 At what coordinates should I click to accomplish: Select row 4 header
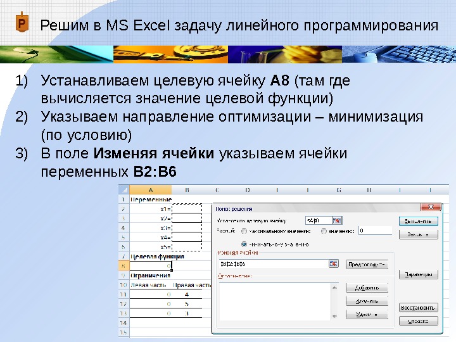[123, 228]
